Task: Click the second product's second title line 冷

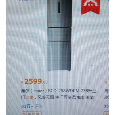Action: click(107, 98)
